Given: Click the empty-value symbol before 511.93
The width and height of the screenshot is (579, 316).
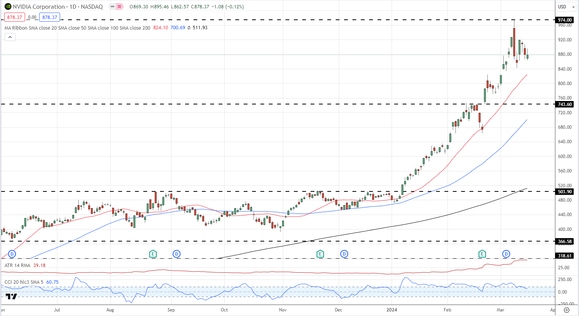Looking at the screenshot, I should [x=189, y=28].
